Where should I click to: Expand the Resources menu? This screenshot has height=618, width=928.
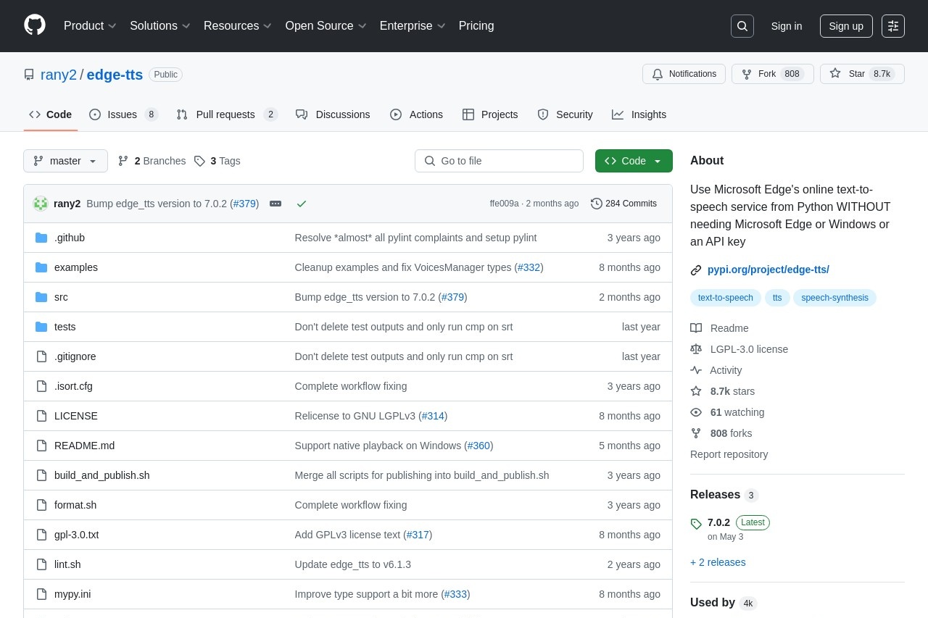click(238, 26)
